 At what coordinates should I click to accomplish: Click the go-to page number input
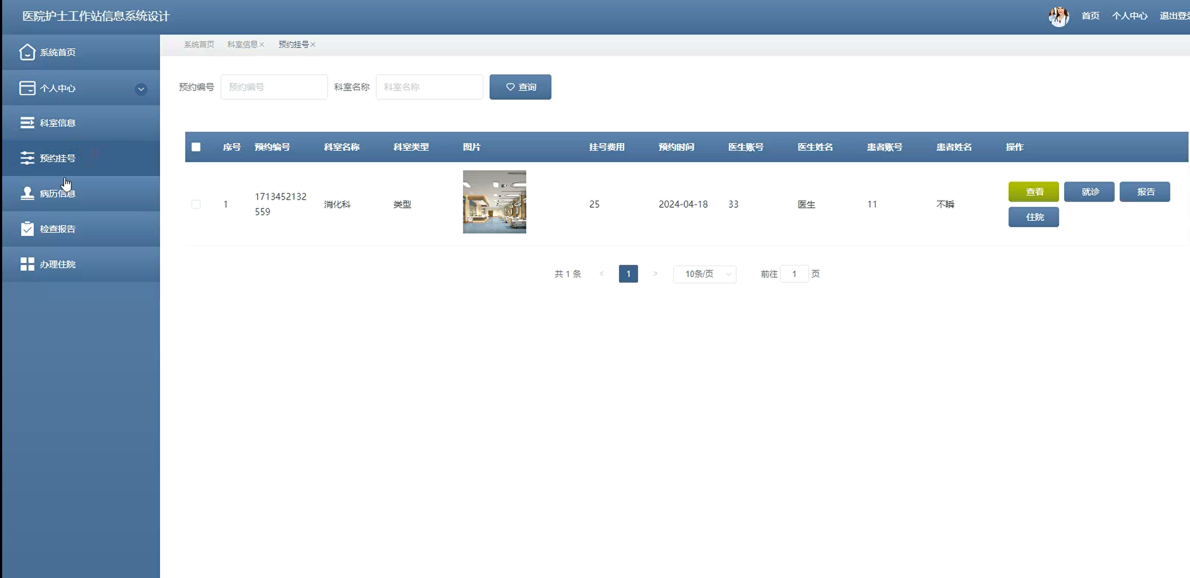click(x=794, y=274)
